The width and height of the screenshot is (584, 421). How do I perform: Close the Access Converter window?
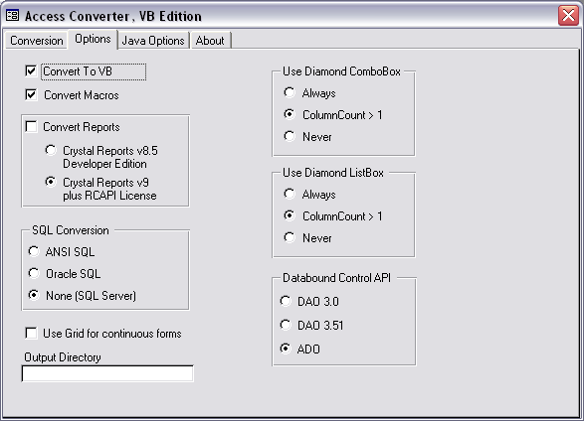[568, 16]
